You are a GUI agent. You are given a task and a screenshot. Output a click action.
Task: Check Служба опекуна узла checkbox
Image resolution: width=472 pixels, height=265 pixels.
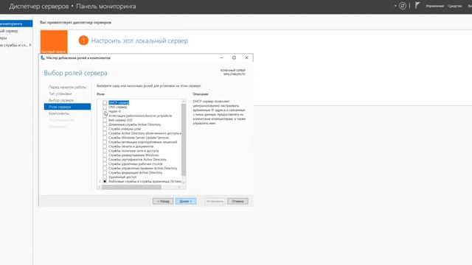(x=105, y=129)
